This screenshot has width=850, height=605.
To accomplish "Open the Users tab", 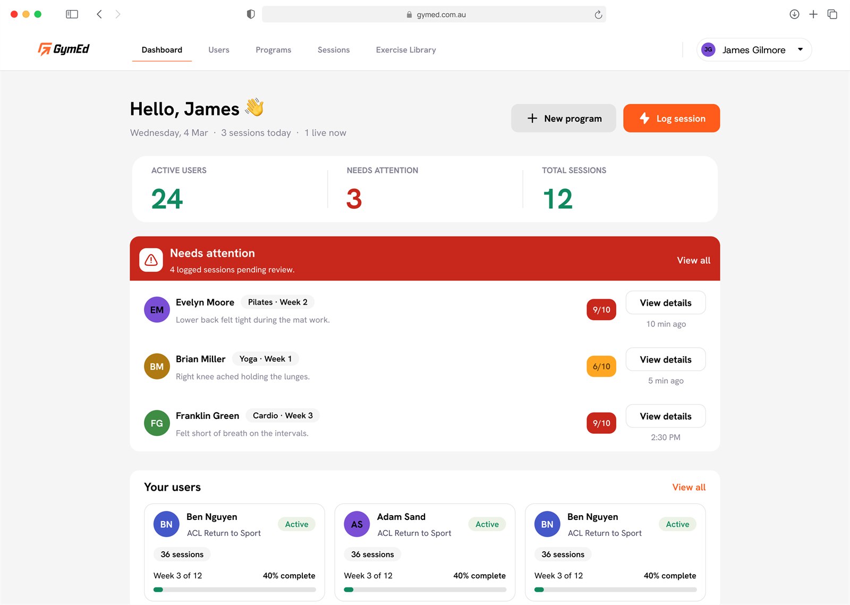I will tap(219, 50).
